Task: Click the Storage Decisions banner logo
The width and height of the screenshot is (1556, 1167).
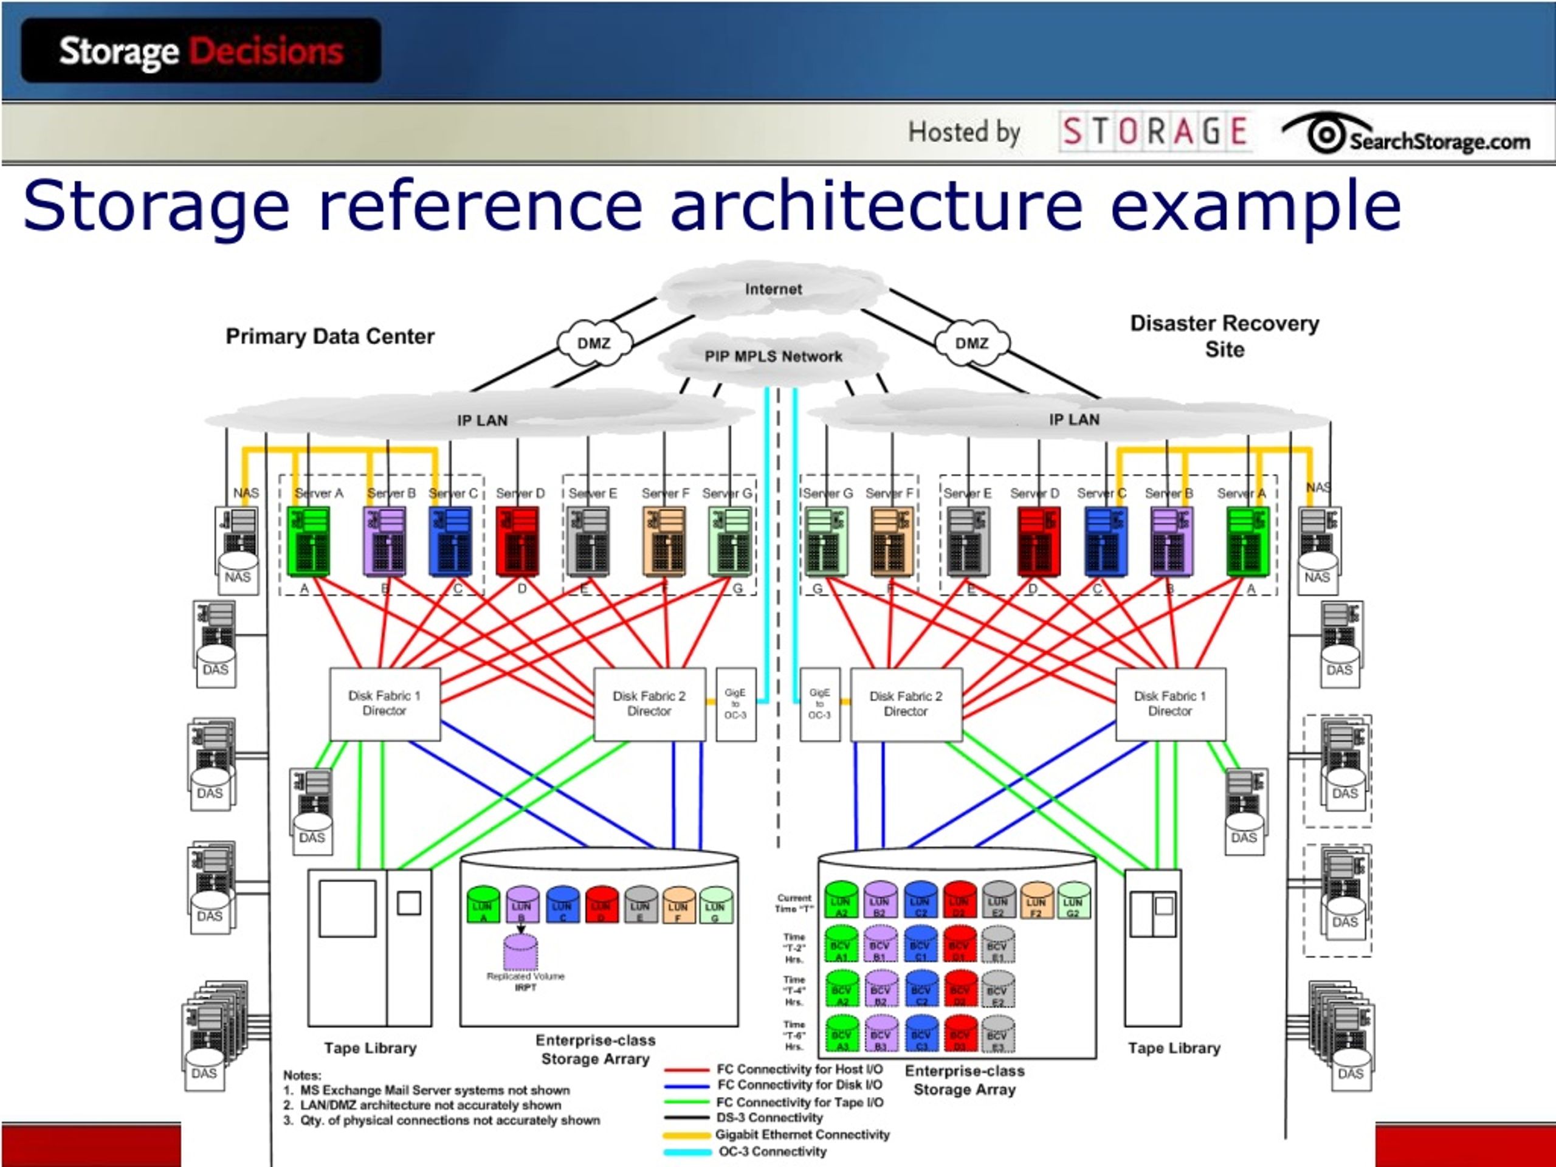Action: pyautogui.click(x=201, y=50)
